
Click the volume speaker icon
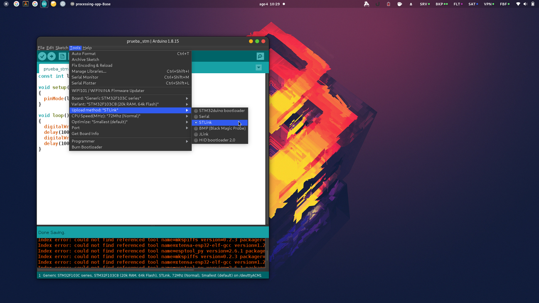pyautogui.click(x=526, y=4)
